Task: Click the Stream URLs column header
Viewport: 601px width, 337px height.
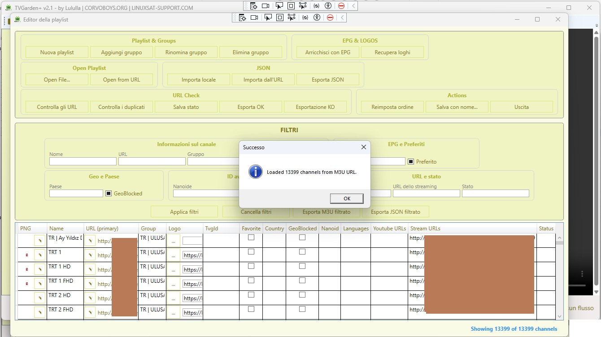Action: coord(472,229)
